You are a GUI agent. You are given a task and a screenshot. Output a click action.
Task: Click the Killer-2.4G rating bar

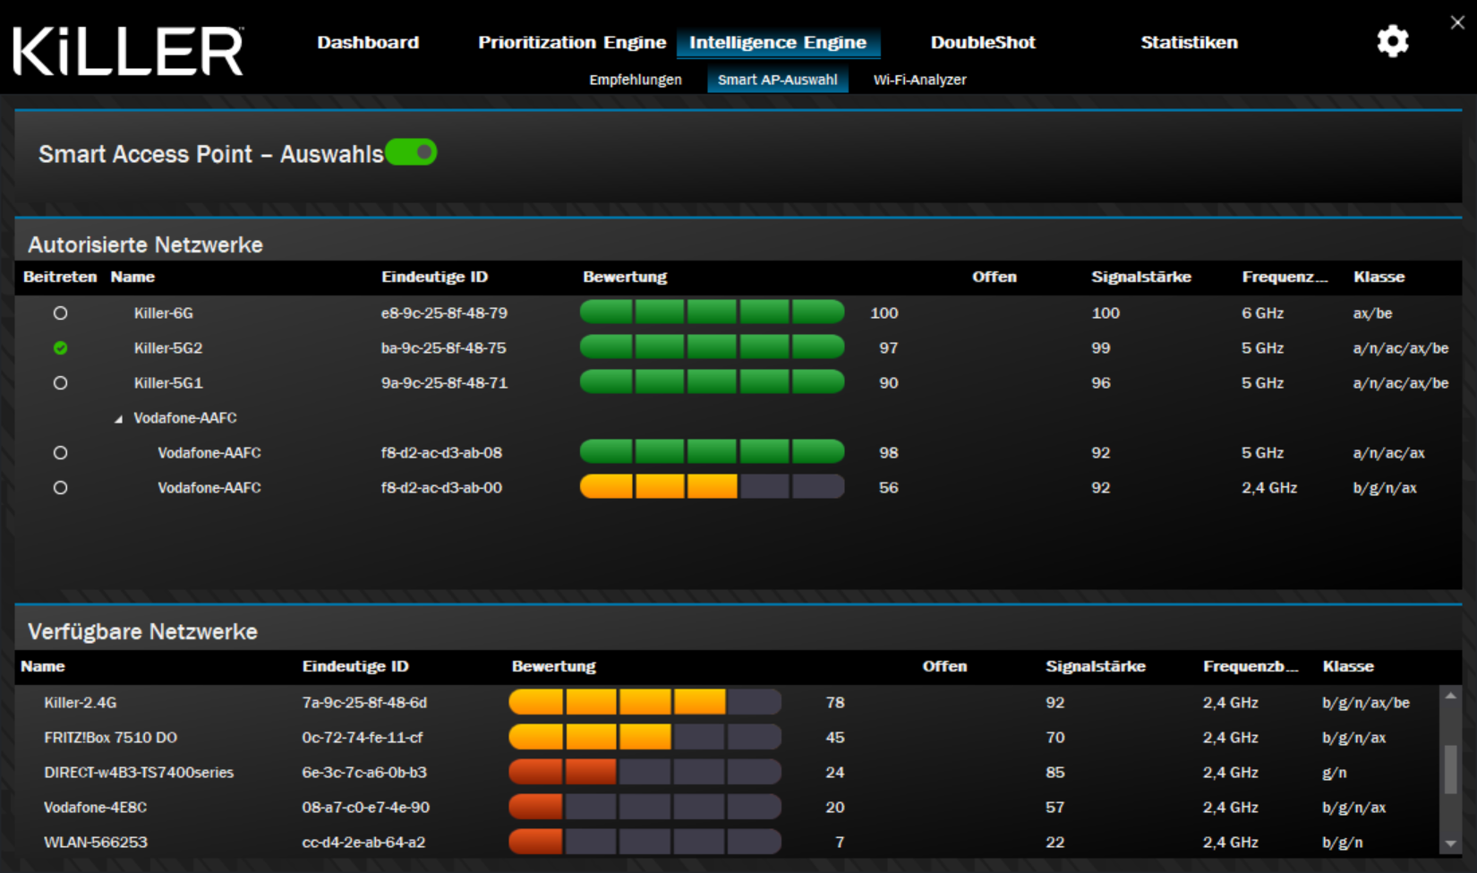645,702
